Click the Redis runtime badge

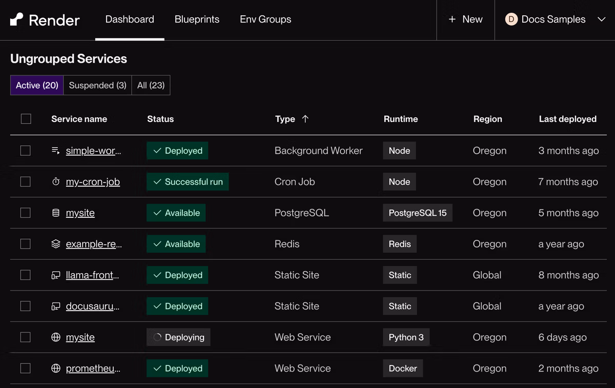point(400,244)
